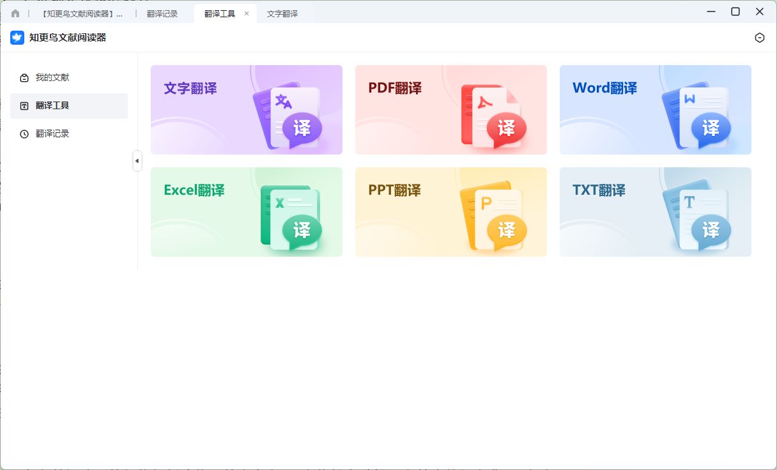Open the hexagon settings icon at top right

(760, 38)
